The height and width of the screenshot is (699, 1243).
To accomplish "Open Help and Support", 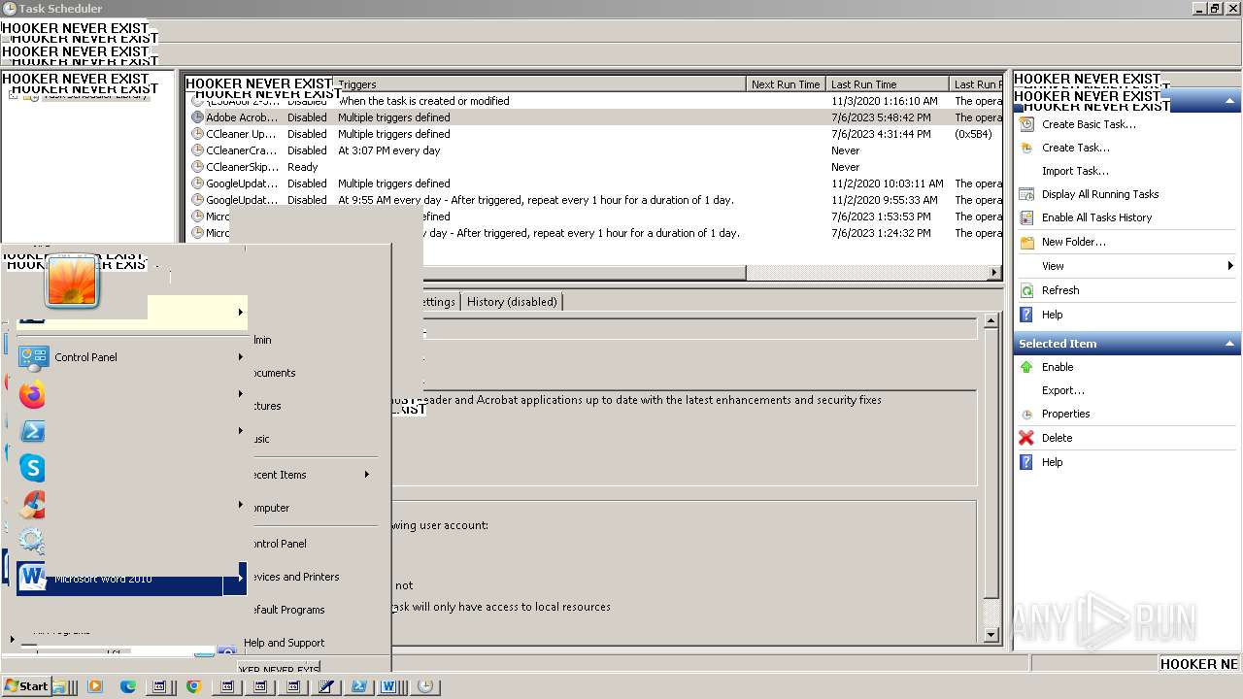I will (x=284, y=643).
